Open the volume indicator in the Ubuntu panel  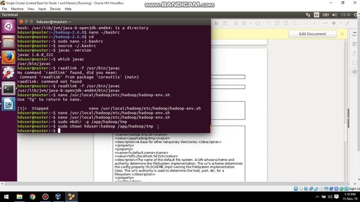pyautogui.click(x=334, y=15)
